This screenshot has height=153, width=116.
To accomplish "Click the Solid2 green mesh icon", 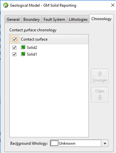I will (23, 47).
